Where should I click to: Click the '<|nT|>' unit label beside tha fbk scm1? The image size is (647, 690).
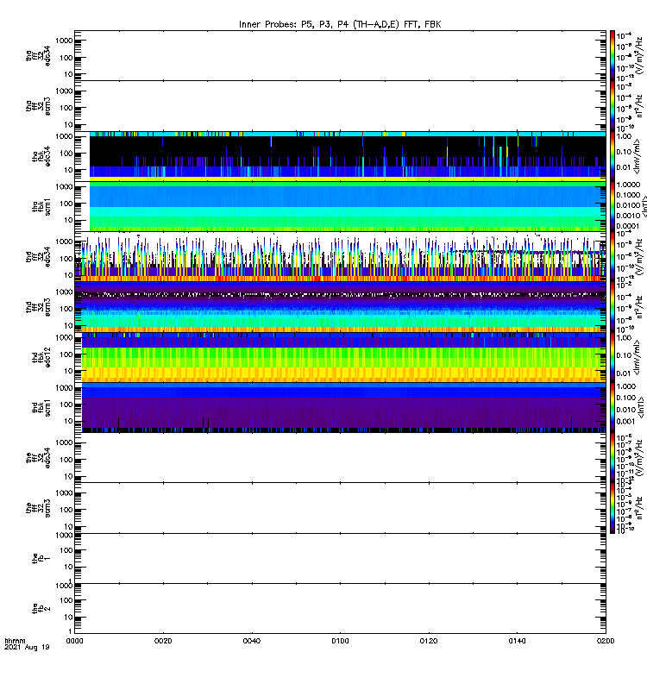click(644, 206)
